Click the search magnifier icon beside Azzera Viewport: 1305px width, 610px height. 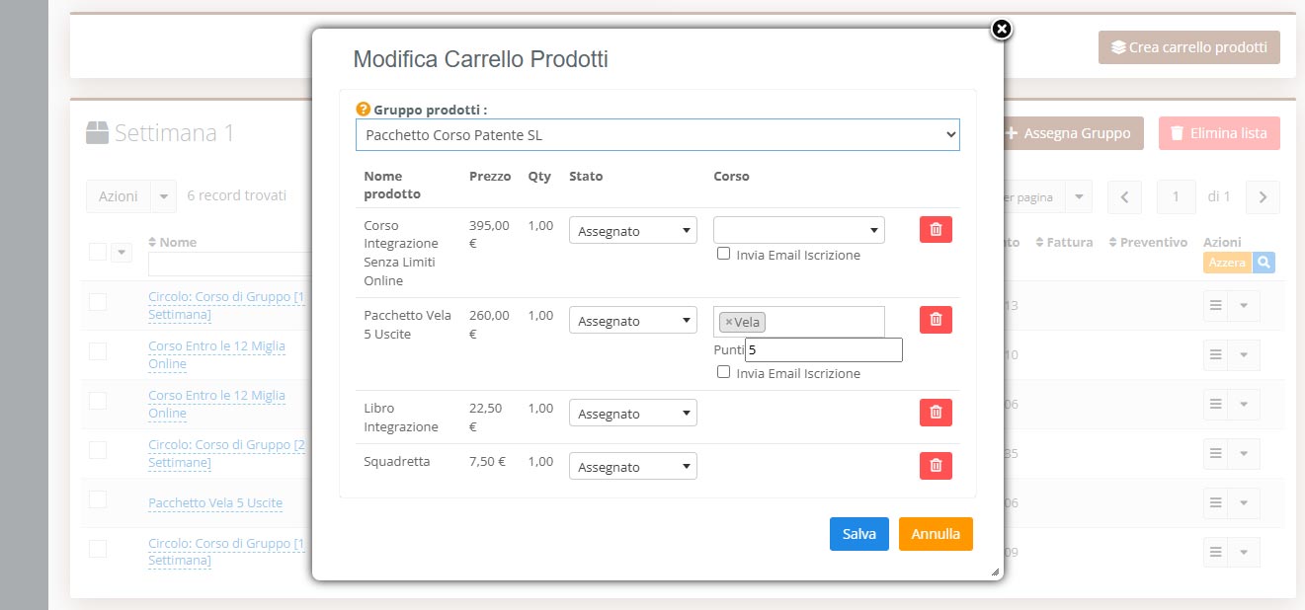pyautogui.click(x=1263, y=263)
